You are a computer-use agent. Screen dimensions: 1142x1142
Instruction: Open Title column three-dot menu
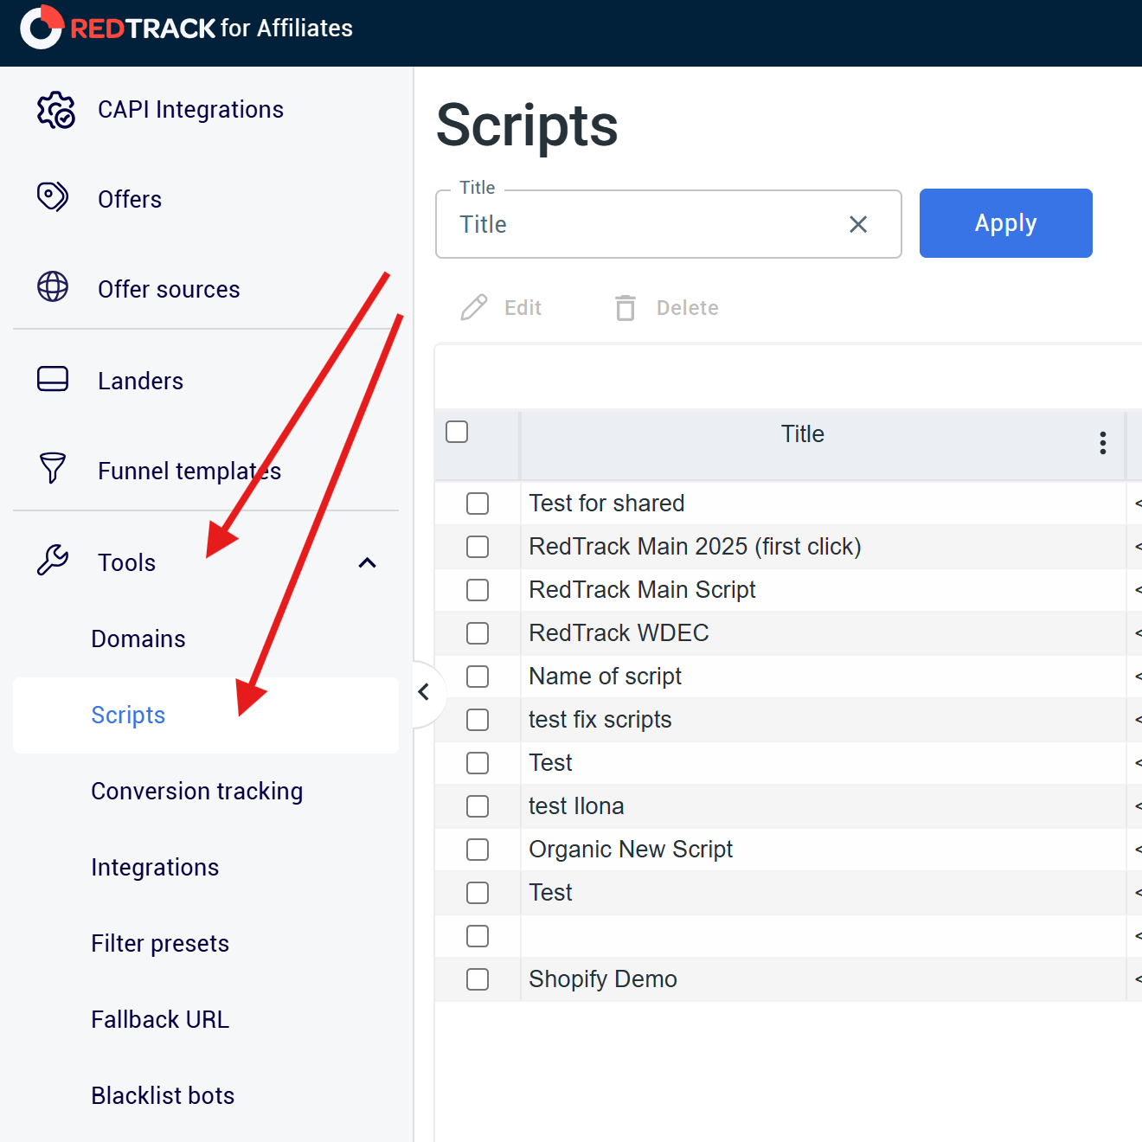(x=1103, y=443)
